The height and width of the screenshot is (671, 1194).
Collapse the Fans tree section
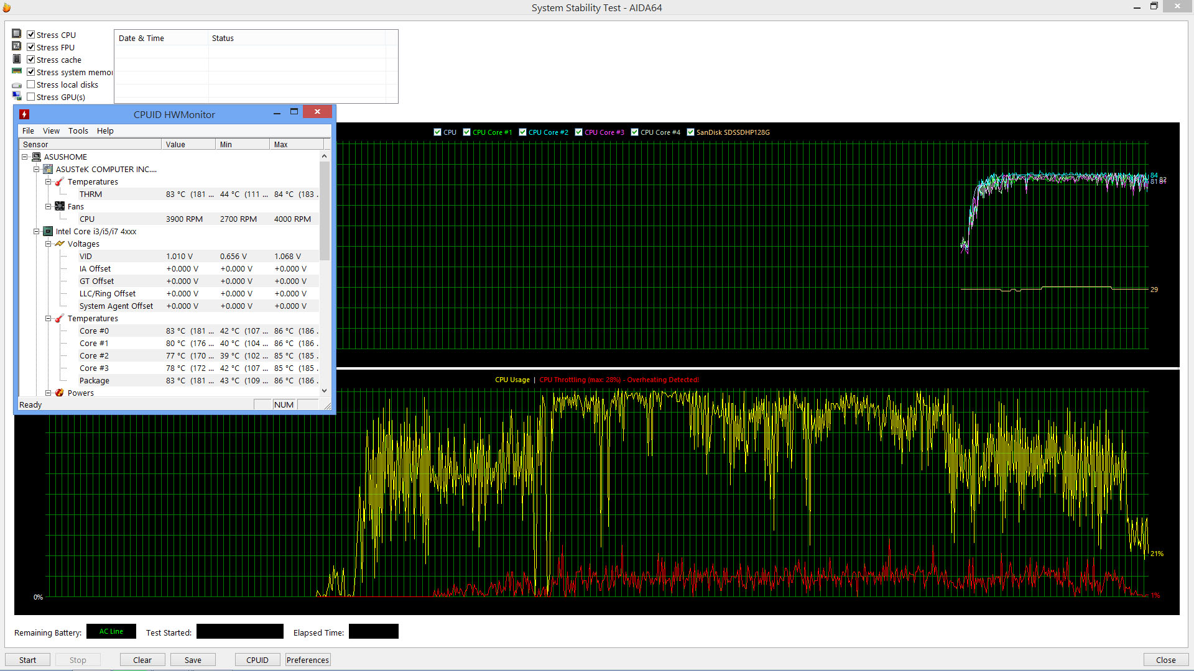point(49,207)
